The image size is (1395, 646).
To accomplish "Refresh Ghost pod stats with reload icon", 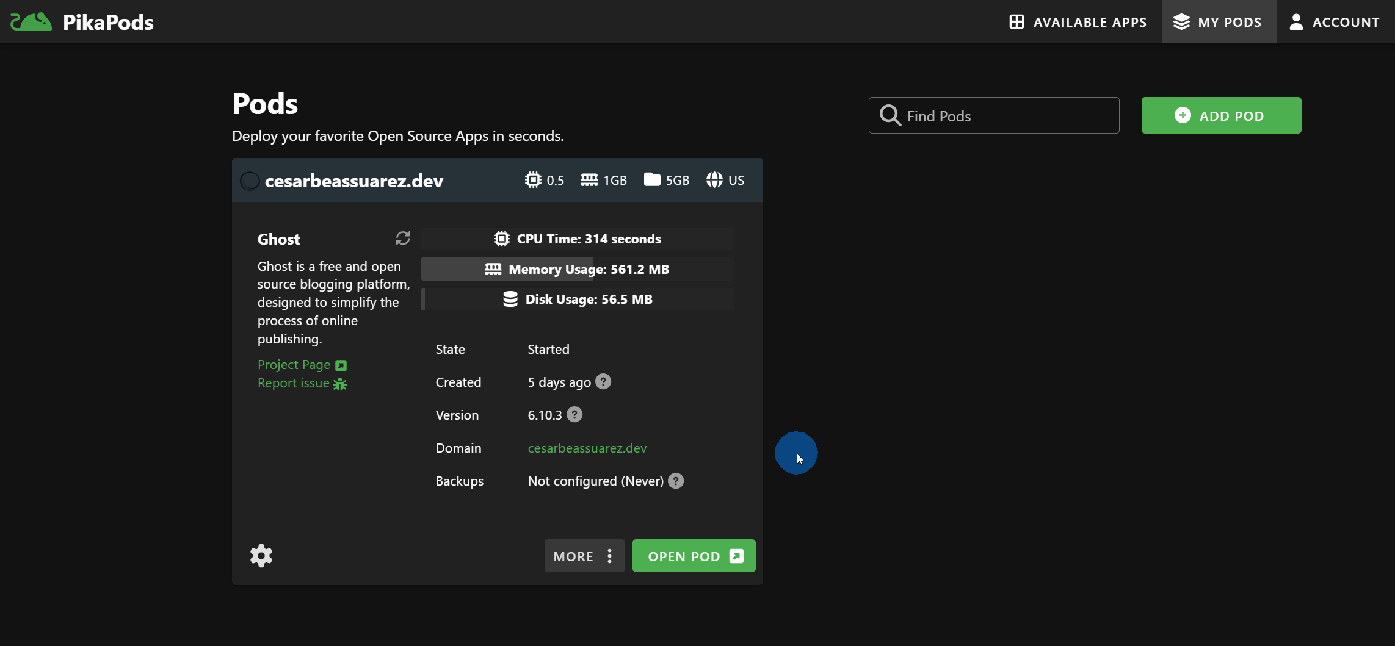I will click(403, 239).
